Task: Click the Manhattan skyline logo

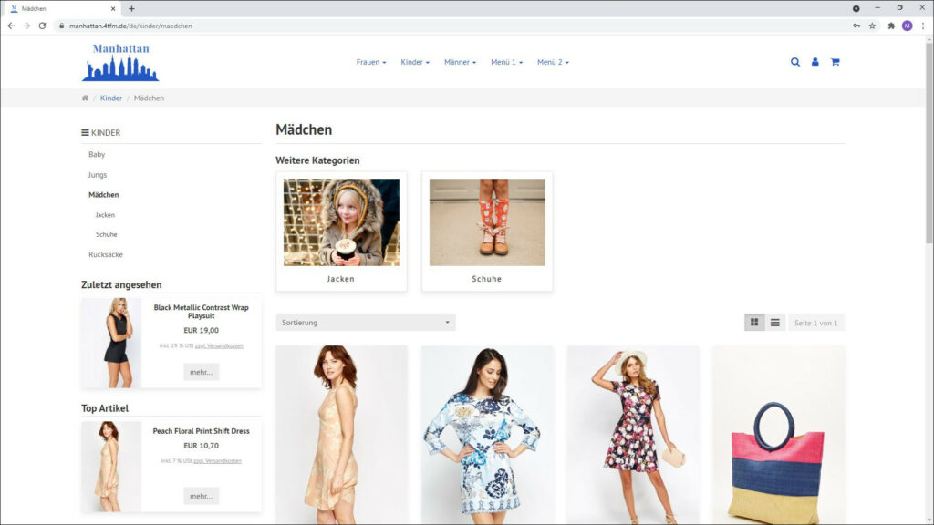Action: click(x=120, y=62)
